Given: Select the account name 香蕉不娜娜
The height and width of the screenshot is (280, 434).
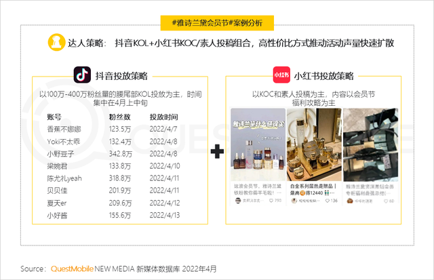Looking at the screenshot, I should point(64,129).
